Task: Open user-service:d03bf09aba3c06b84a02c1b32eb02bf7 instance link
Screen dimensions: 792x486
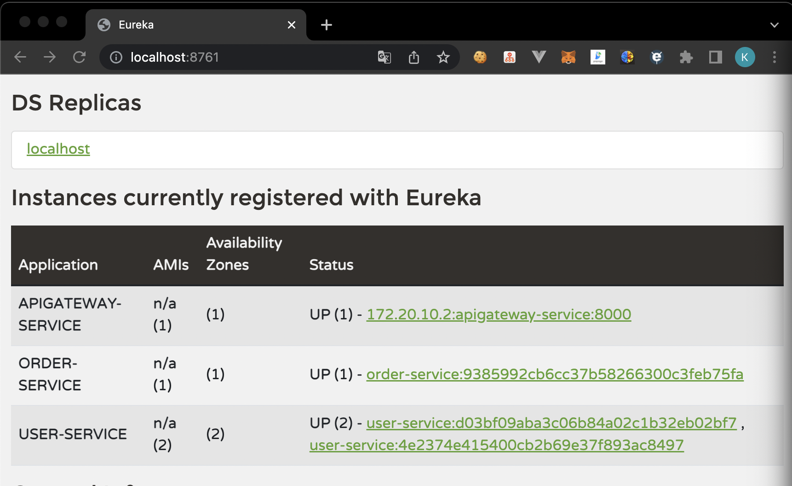Action: (x=551, y=423)
